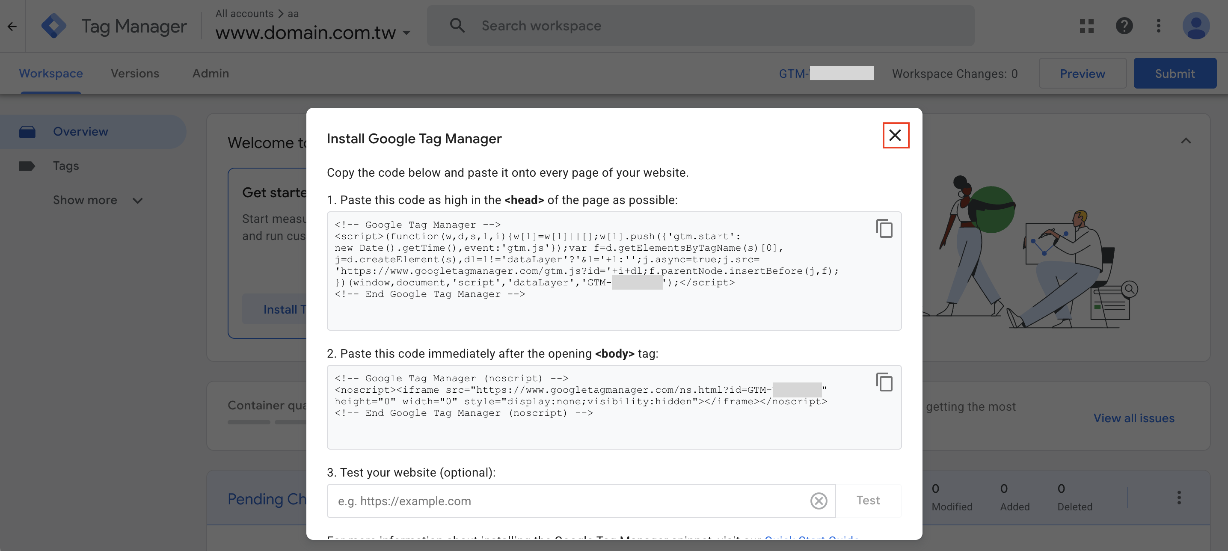Open the Help icon
The image size is (1228, 551).
[1124, 26]
